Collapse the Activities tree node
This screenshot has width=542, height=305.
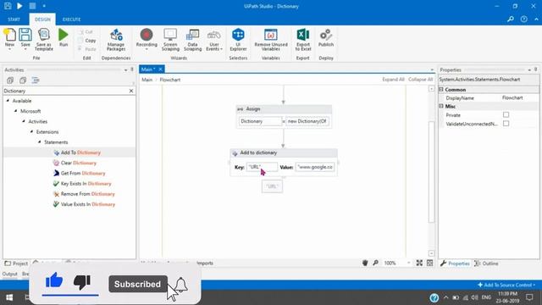click(24, 121)
